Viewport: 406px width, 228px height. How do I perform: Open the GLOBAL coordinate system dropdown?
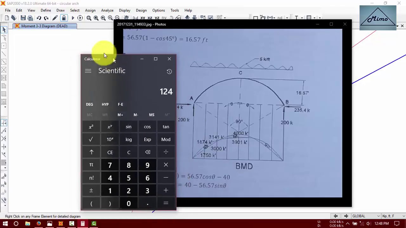click(x=366, y=216)
